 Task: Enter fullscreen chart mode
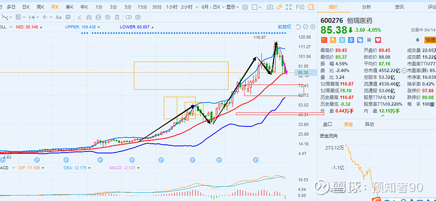point(289,7)
